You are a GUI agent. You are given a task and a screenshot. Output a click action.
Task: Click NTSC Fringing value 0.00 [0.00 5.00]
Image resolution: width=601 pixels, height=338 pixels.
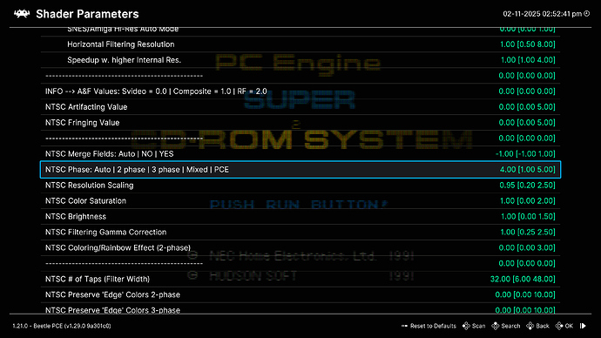(527, 123)
